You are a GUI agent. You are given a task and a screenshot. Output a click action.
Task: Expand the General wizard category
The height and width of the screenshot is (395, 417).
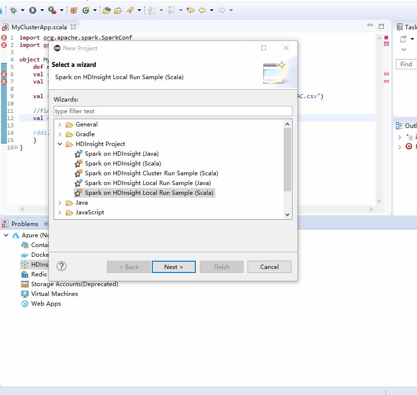tap(60, 124)
